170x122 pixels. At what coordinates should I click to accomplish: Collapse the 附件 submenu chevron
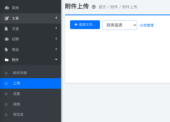pos(56,59)
